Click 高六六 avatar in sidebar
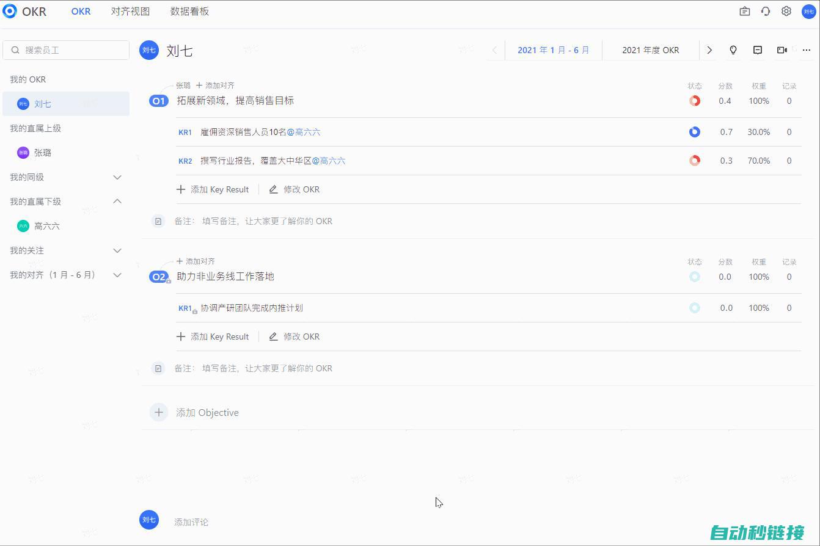The height and width of the screenshot is (546, 820). pyautogui.click(x=23, y=226)
